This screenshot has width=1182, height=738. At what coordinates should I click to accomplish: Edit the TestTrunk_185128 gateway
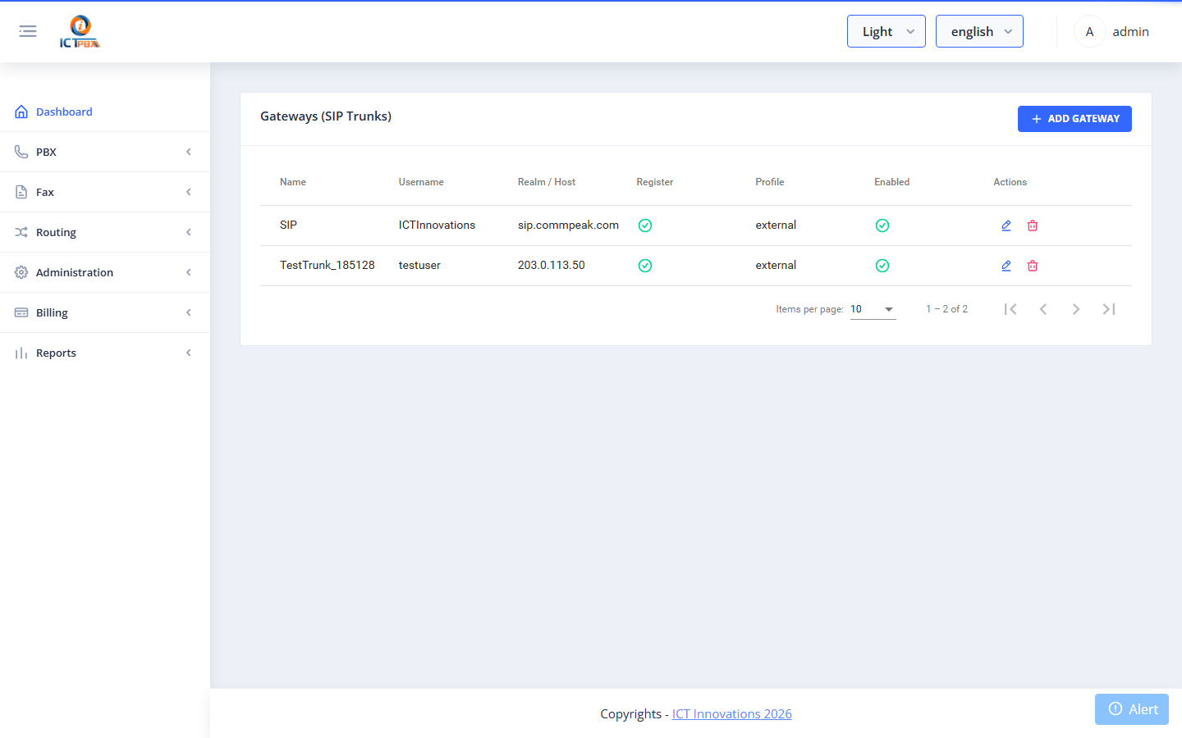1006,266
